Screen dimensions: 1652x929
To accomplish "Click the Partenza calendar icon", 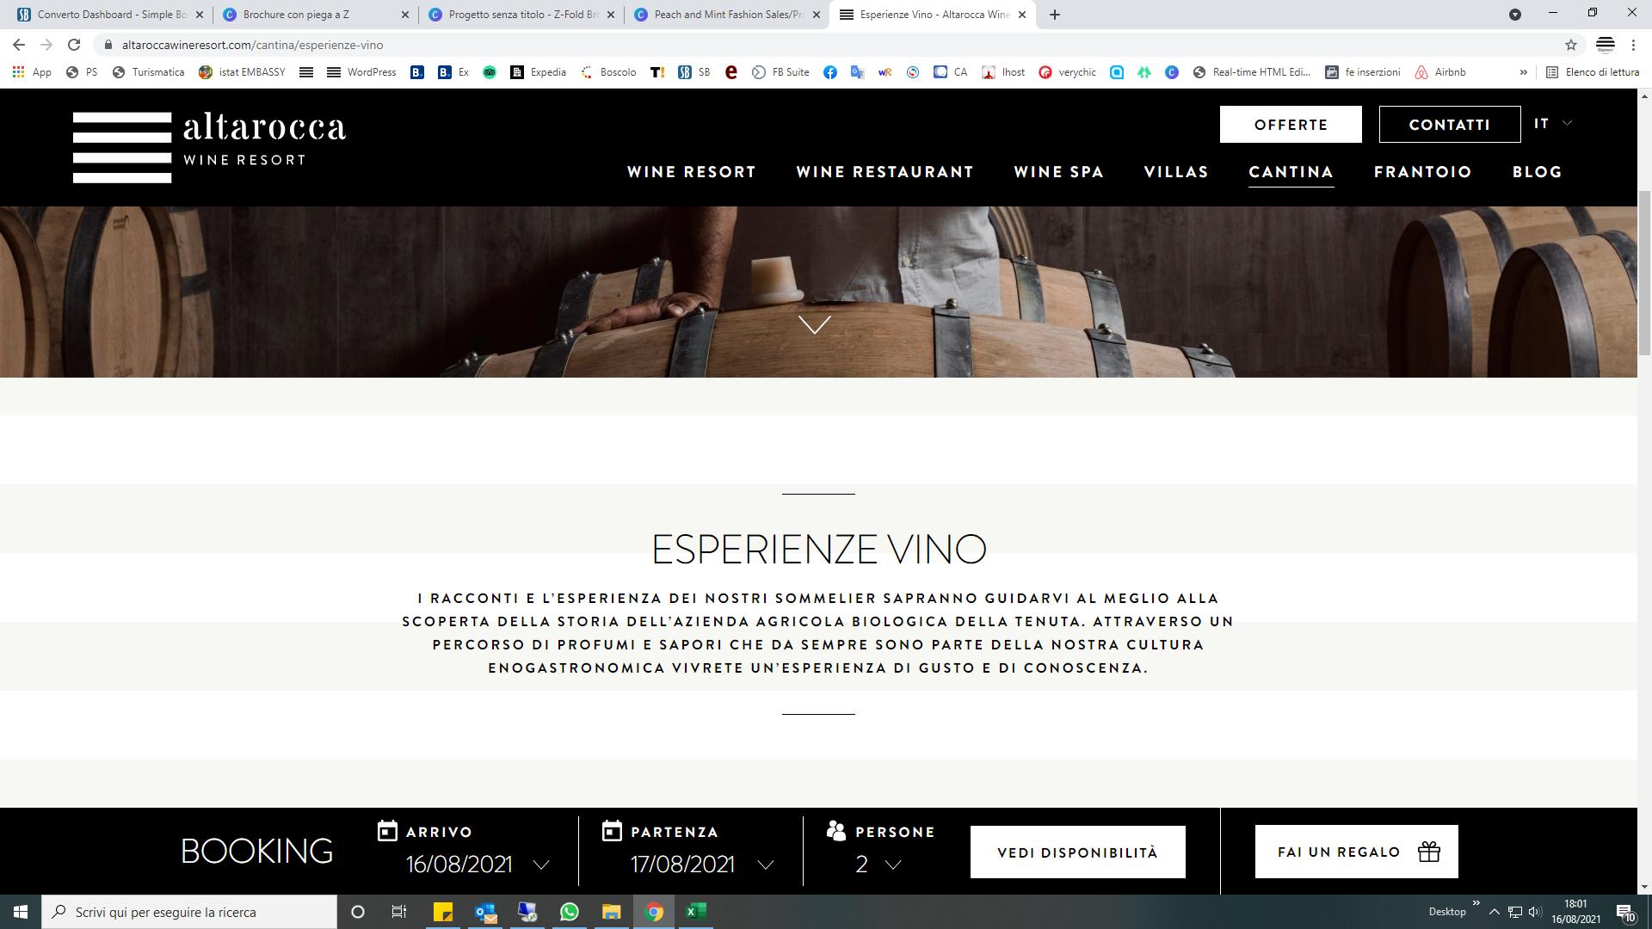I will point(612,831).
